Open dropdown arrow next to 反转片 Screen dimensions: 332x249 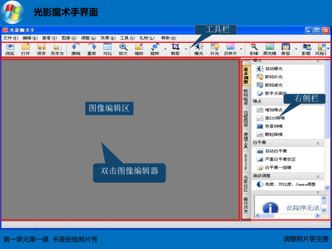pos(241,49)
